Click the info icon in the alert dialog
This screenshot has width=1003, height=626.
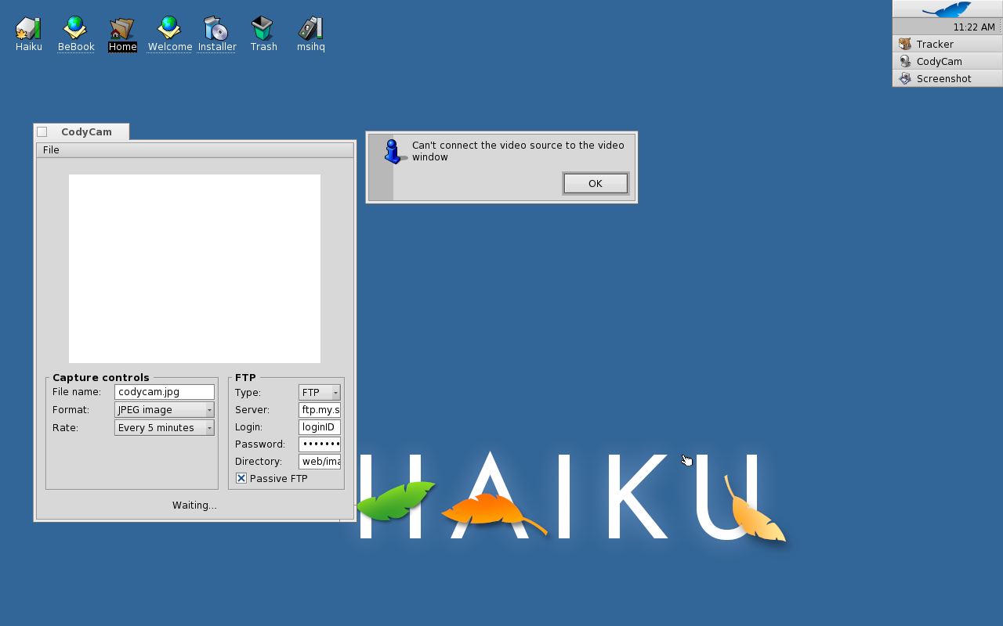point(394,152)
